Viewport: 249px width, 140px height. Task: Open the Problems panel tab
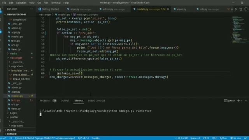point(48,101)
